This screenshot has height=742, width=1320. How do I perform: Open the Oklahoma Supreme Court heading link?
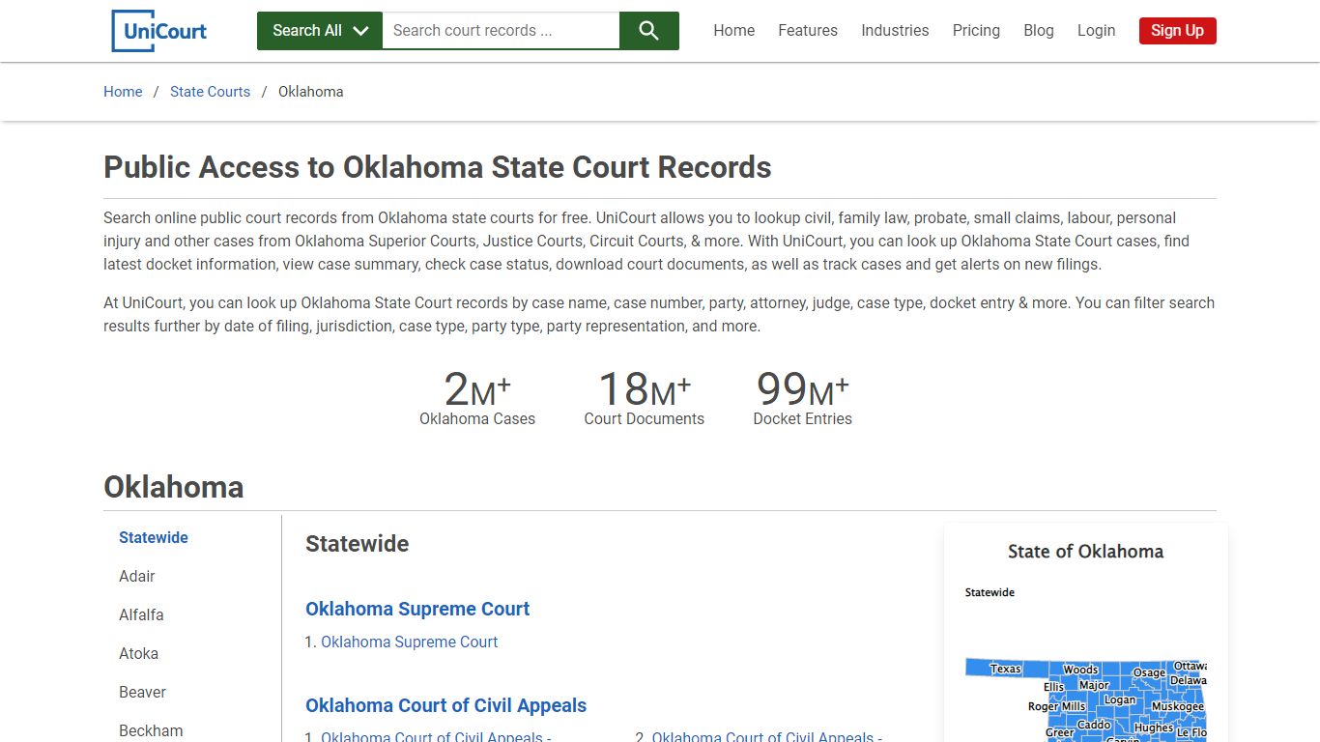[417, 610]
